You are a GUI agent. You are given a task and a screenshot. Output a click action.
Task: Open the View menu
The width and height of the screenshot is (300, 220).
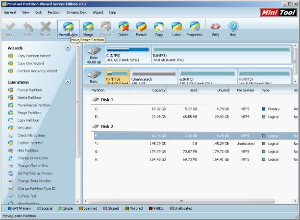pyautogui.click(x=25, y=12)
